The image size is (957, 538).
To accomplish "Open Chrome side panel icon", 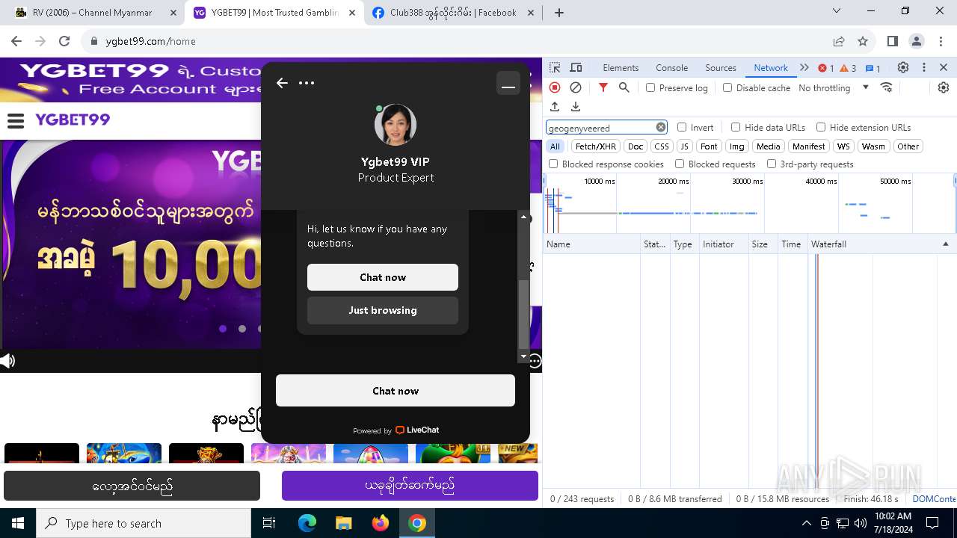I will coord(892,41).
